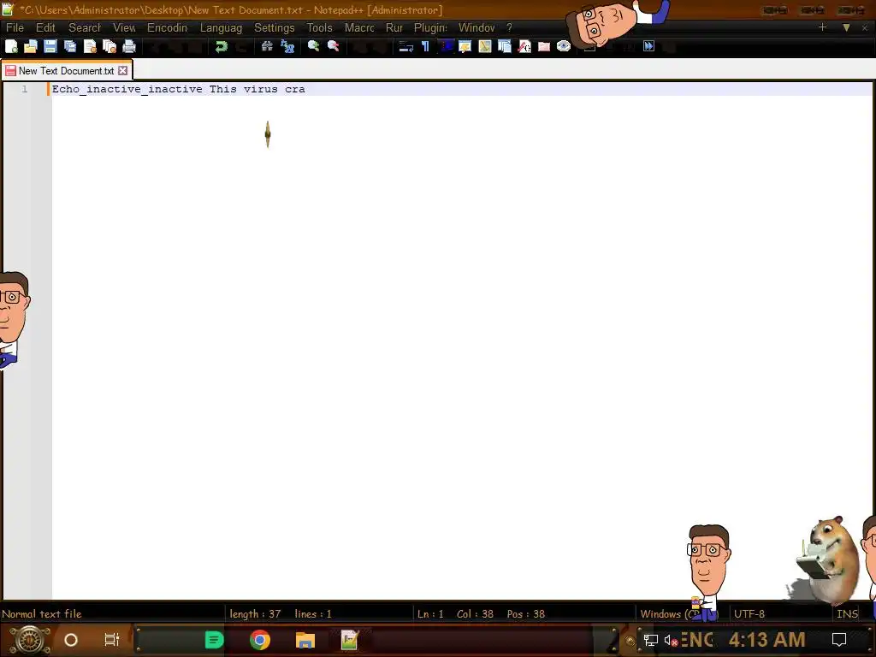The image size is (876, 657).
Task: Click the muted speaker volume icon
Action: (x=671, y=640)
